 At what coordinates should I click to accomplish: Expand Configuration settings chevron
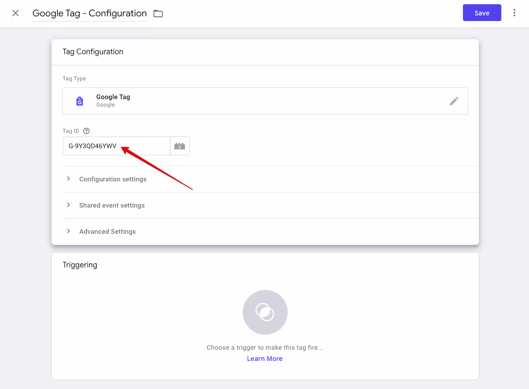click(68, 179)
